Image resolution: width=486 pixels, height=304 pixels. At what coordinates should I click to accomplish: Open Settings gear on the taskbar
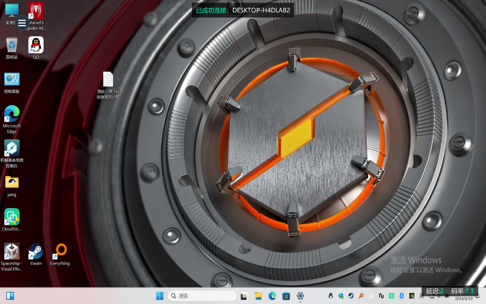(300, 296)
